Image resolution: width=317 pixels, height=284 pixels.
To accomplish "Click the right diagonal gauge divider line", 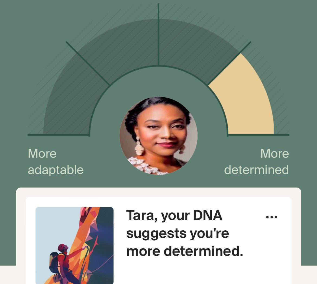I will tap(229, 63).
